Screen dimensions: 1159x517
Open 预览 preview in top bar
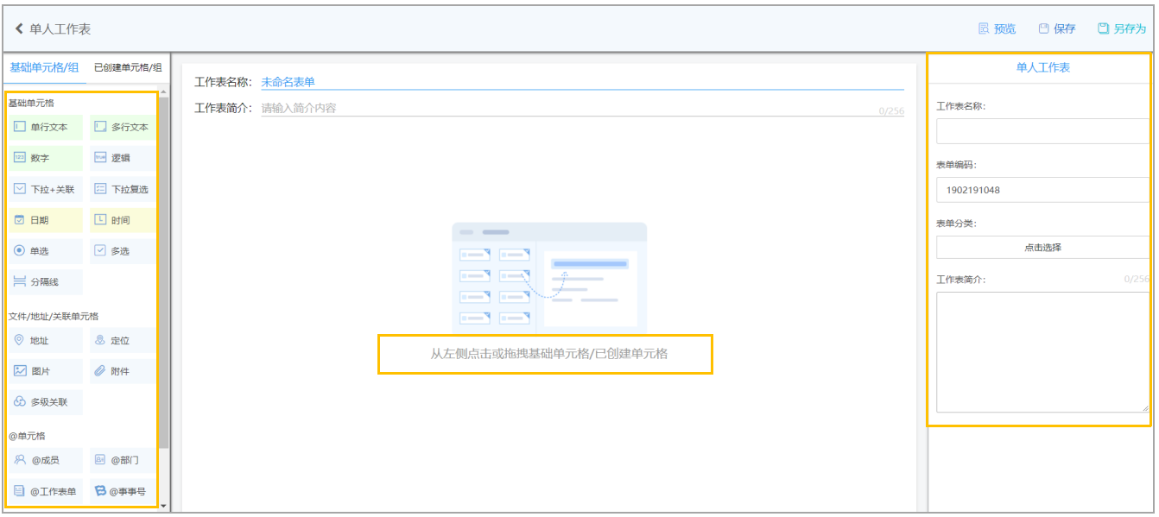997,28
